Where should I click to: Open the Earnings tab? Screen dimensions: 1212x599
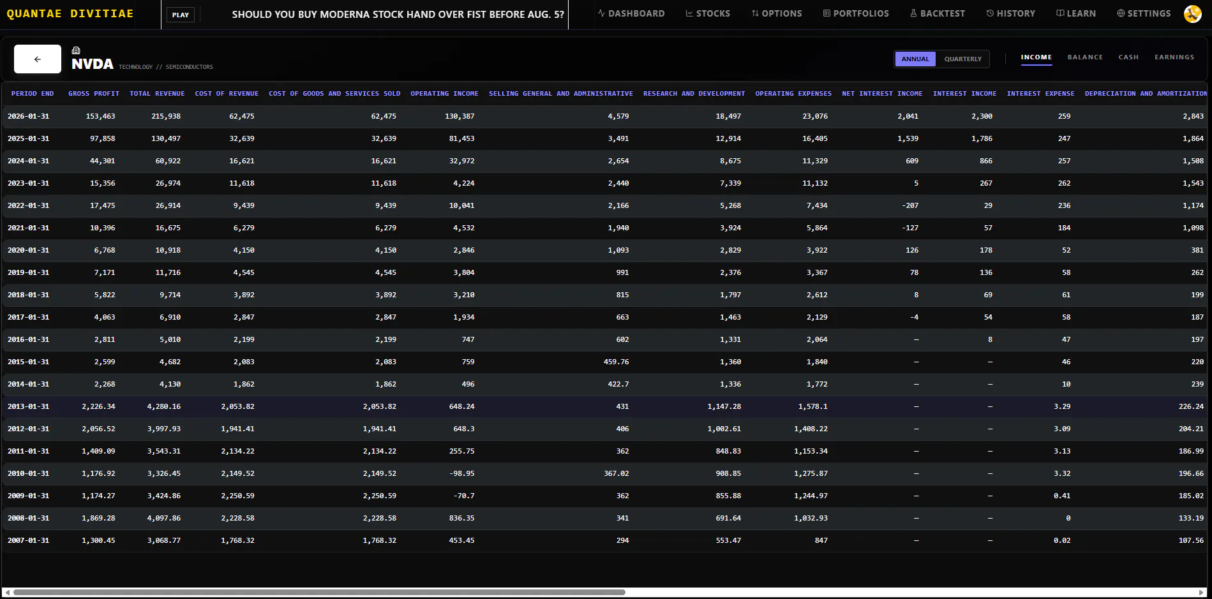[1174, 57]
